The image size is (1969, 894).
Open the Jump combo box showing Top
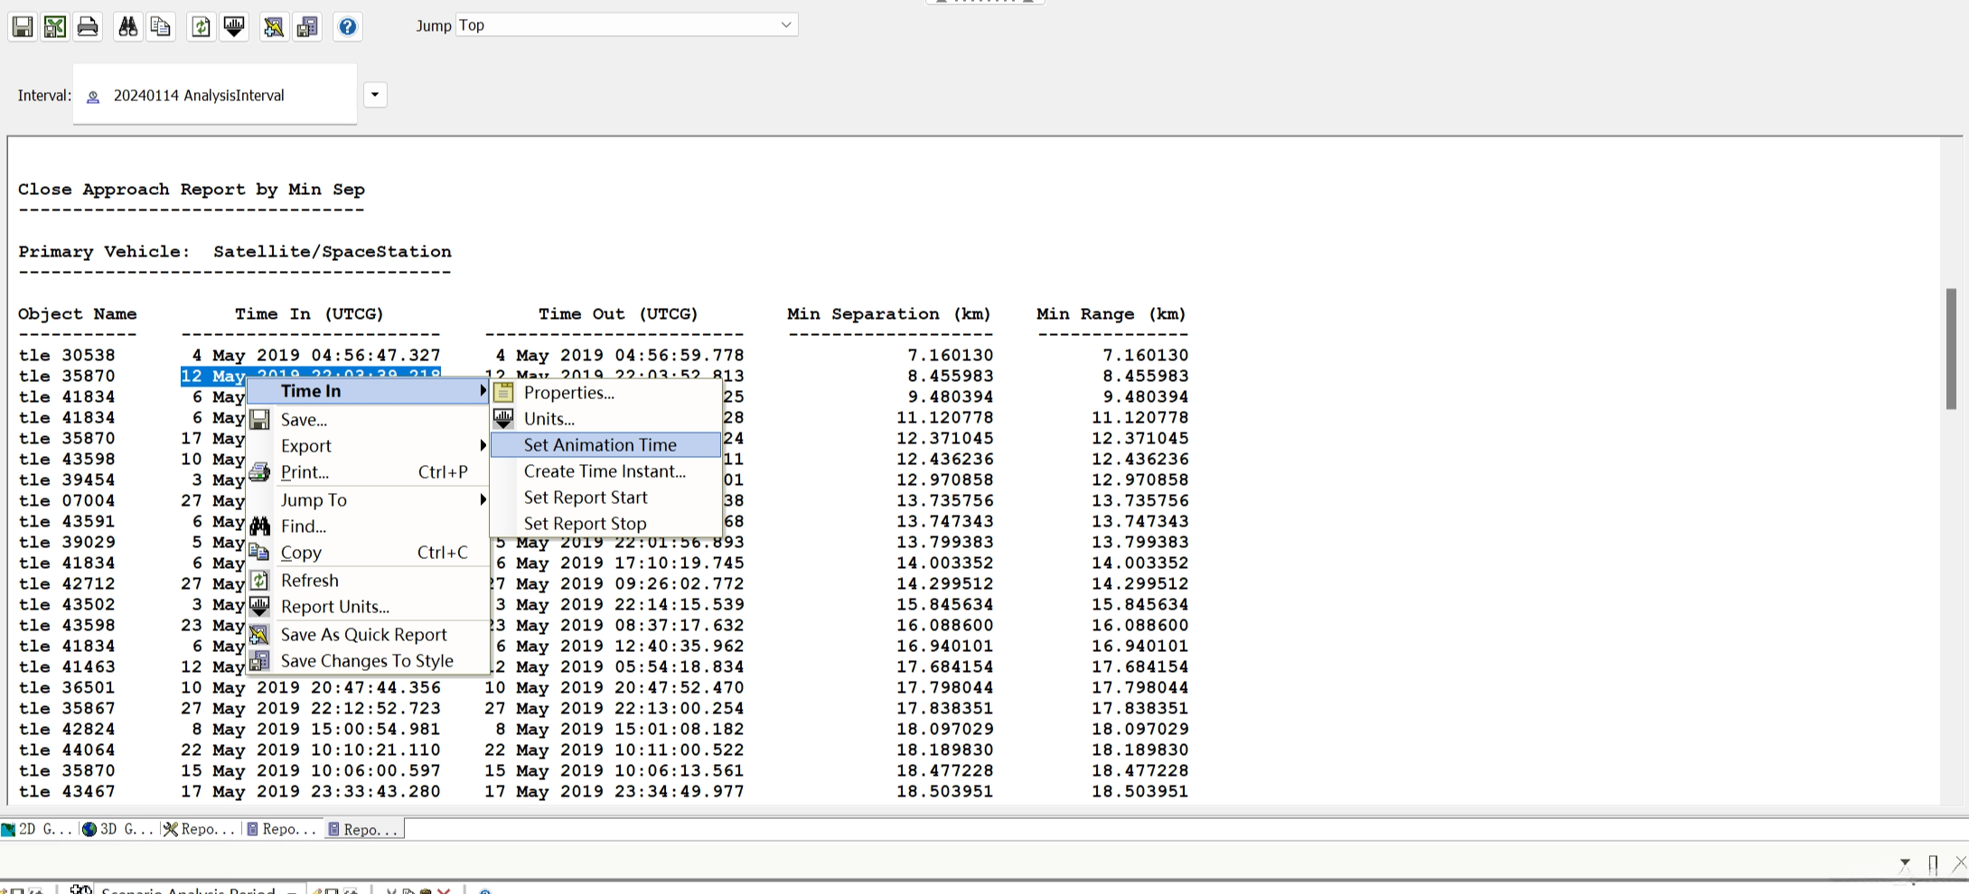click(x=626, y=25)
